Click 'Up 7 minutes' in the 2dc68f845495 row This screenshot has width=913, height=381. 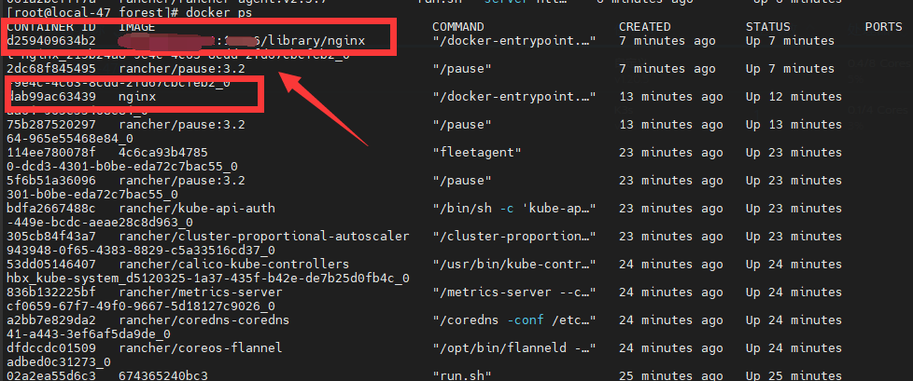[790, 69]
